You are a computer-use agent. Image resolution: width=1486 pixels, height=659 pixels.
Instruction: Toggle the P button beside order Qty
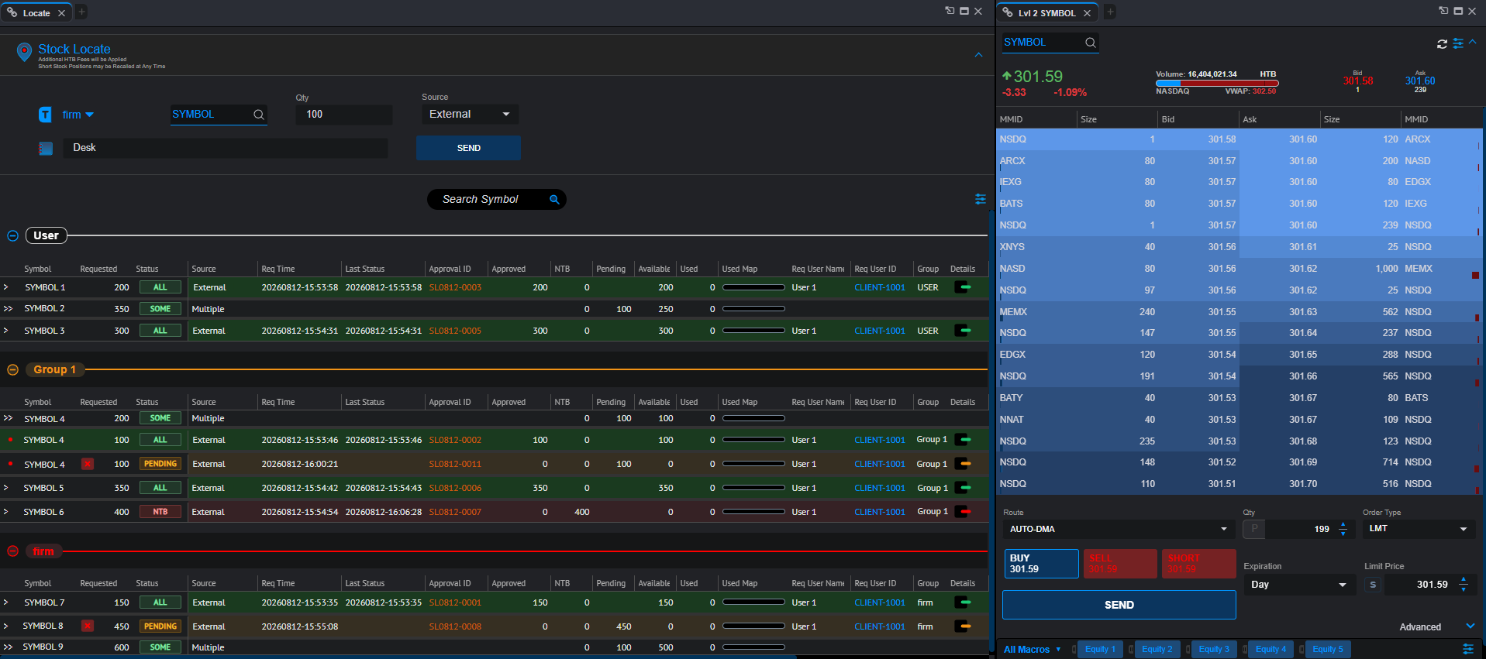pyautogui.click(x=1254, y=529)
